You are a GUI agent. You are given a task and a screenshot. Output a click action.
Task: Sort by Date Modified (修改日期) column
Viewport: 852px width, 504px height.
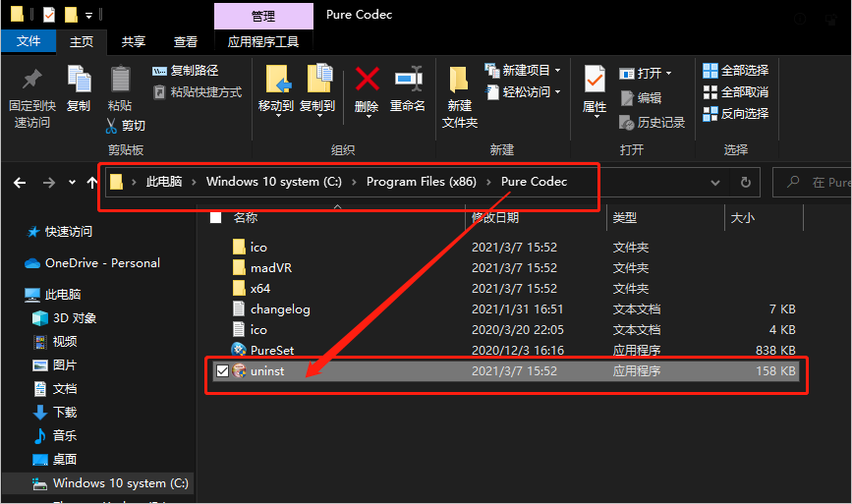click(495, 218)
